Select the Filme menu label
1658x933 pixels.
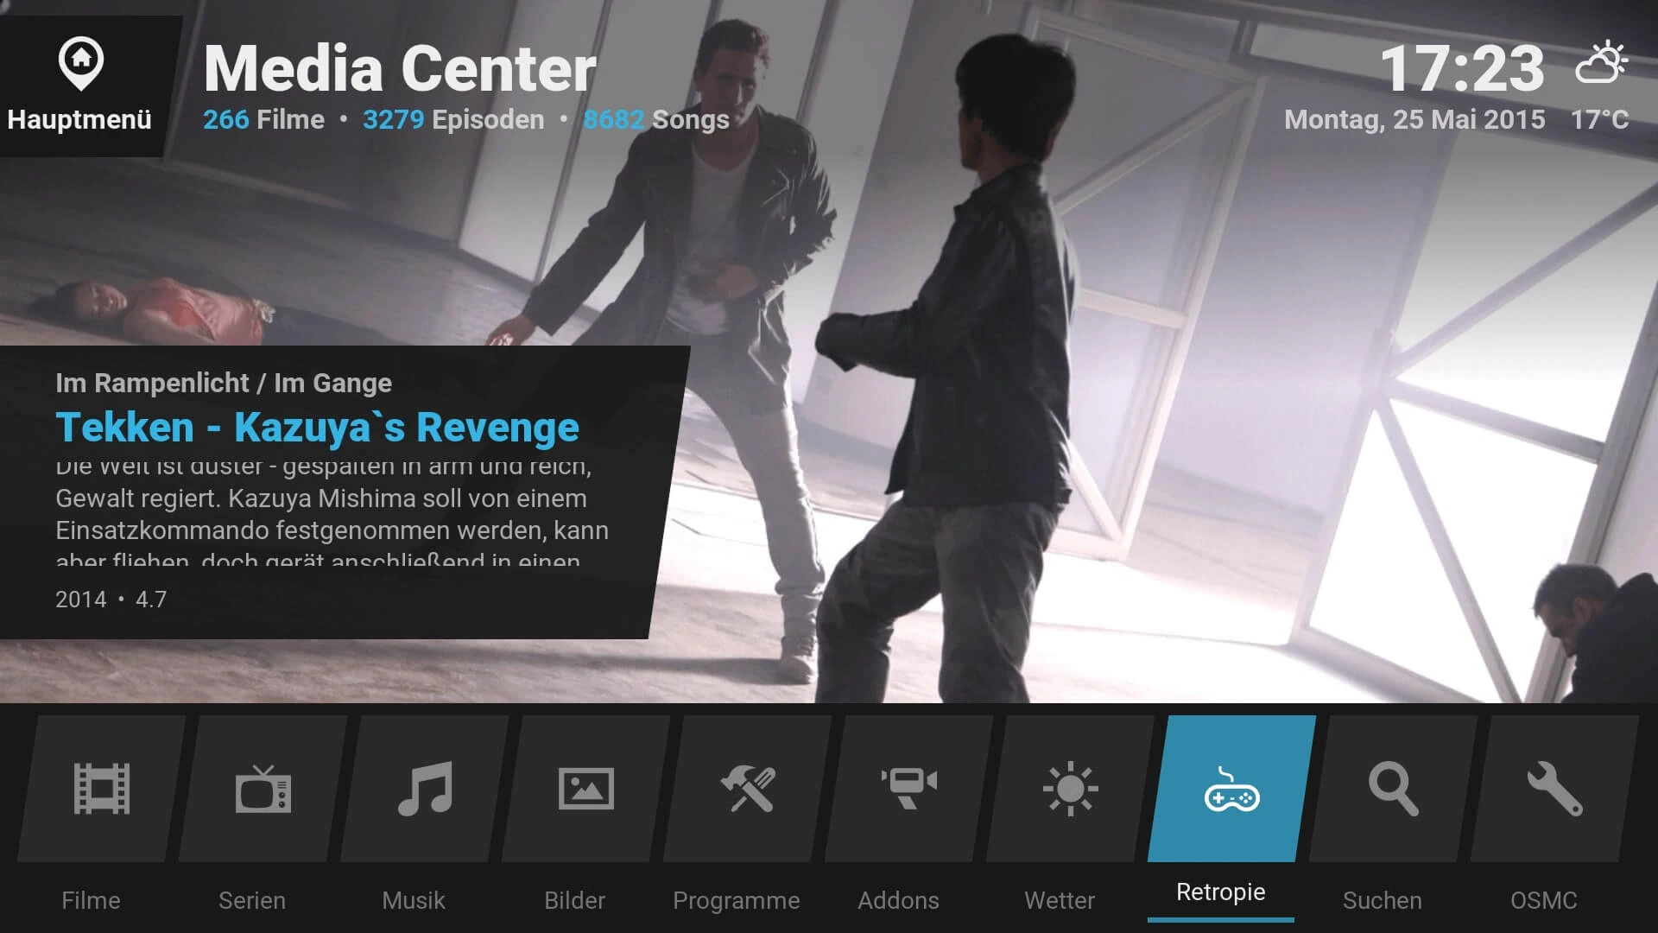pyautogui.click(x=91, y=900)
